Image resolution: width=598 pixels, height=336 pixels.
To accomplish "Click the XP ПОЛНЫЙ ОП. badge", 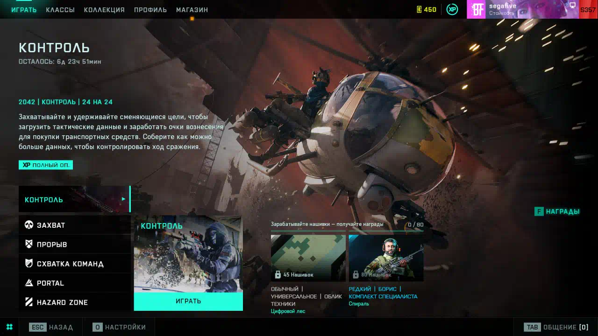I will coord(46,165).
